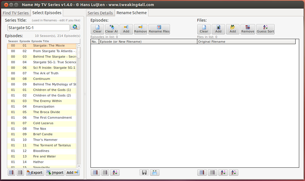Select episode Fire and Water
This screenshot has width=305, height=181.
(42, 157)
